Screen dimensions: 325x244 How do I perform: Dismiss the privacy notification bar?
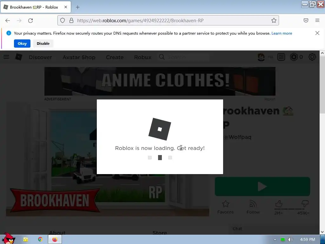(x=317, y=33)
